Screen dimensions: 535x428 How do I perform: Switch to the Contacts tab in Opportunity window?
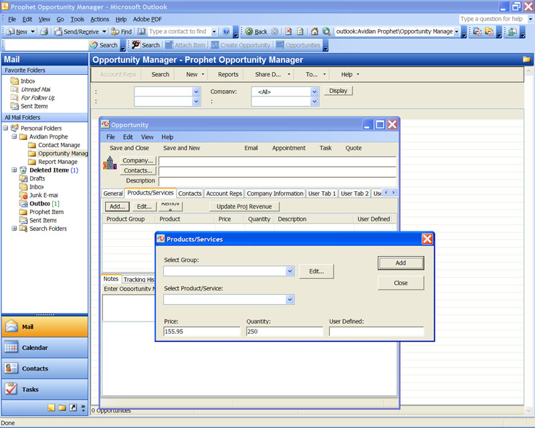(190, 193)
